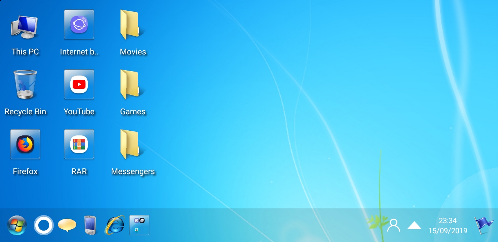This screenshot has height=242, width=498.
Task: Open the grouped apps tile in taskbar
Action: (139, 225)
